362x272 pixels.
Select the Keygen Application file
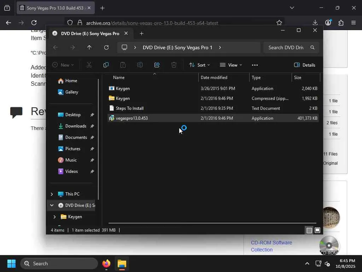point(213,88)
